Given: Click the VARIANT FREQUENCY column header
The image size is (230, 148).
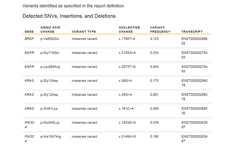Looking at the screenshot, I should point(160,30).
